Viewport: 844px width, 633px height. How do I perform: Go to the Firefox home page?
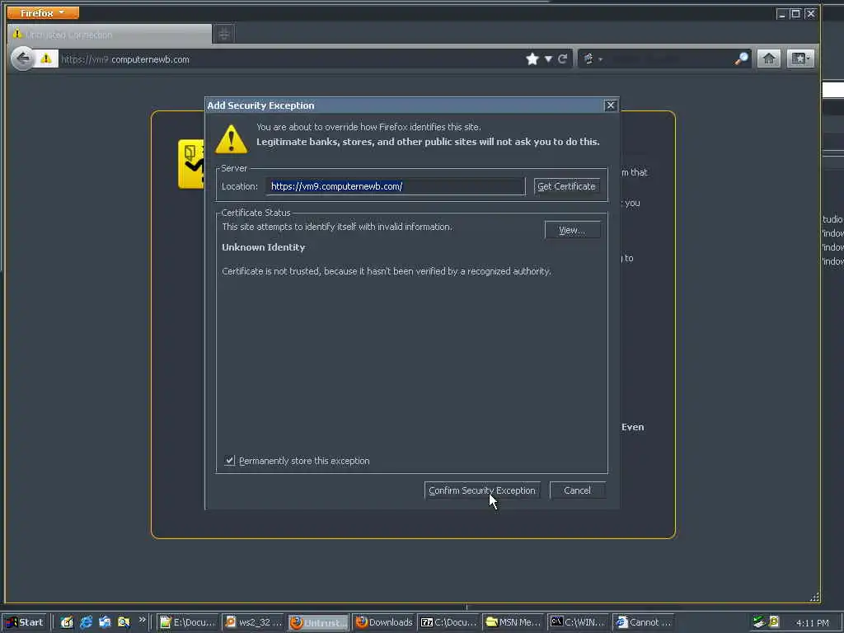769,59
